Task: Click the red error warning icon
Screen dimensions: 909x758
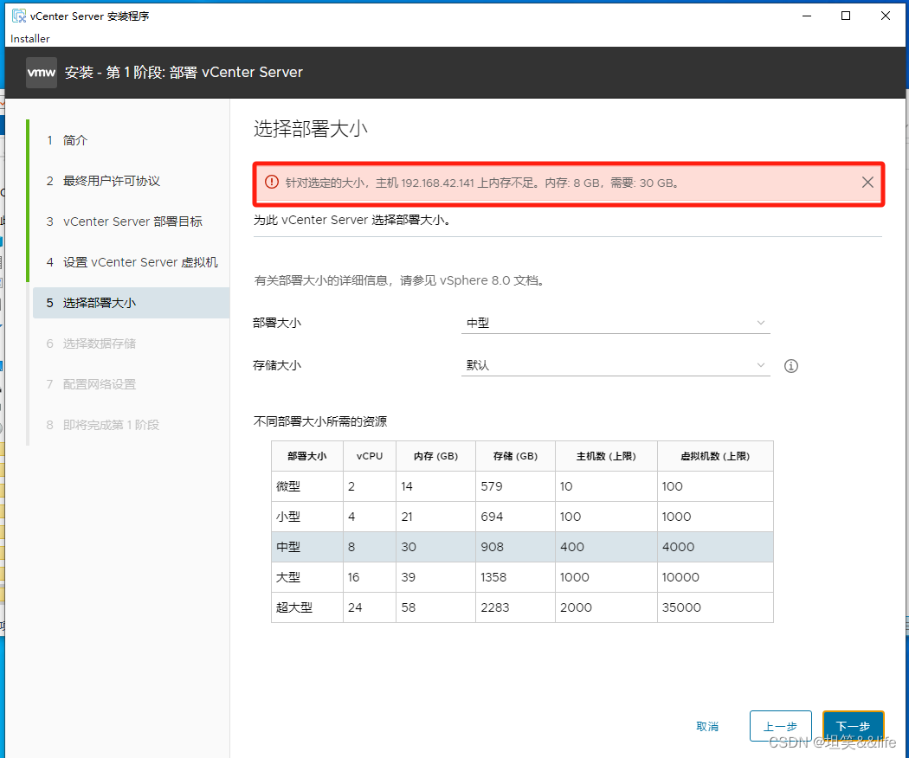Action: click(x=271, y=182)
